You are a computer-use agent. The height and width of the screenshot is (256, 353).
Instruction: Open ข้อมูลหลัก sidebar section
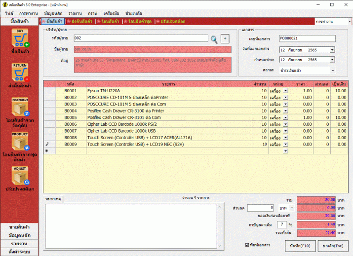19,235
